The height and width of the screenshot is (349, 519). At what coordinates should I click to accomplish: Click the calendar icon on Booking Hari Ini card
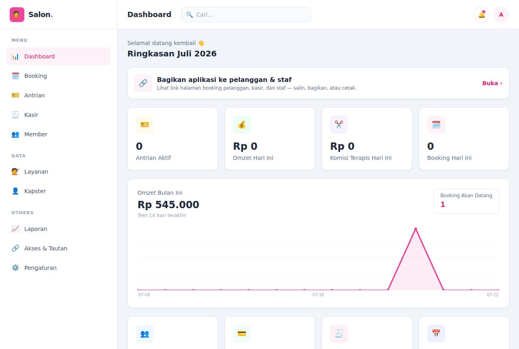(436, 125)
